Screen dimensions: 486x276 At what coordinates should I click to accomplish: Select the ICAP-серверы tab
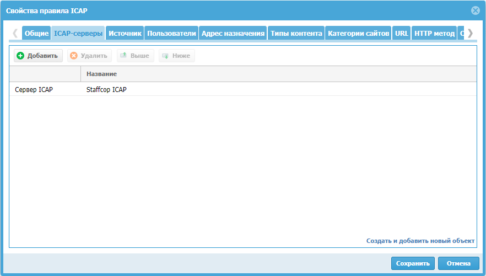78,33
